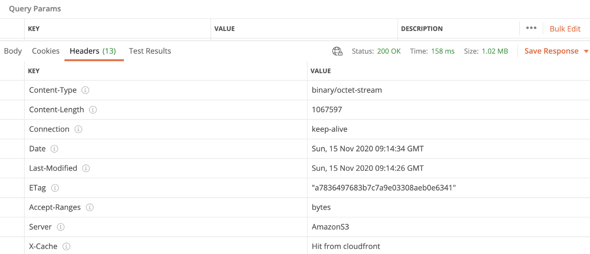Click info icon next to Last-Modified
590x254 pixels.
[x=86, y=168]
